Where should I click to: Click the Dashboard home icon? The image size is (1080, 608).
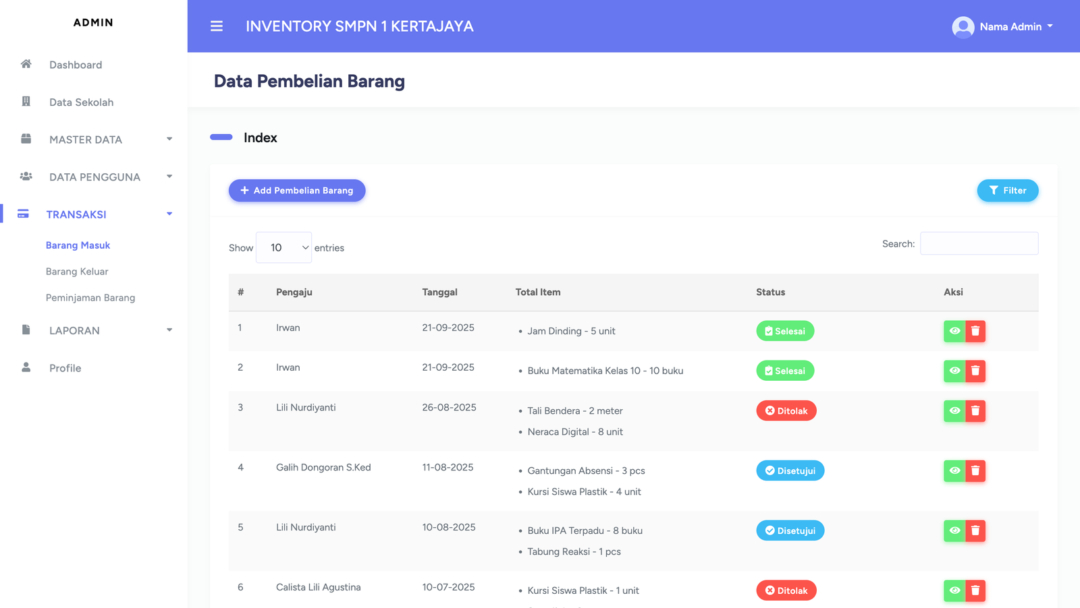[x=26, y=64]
